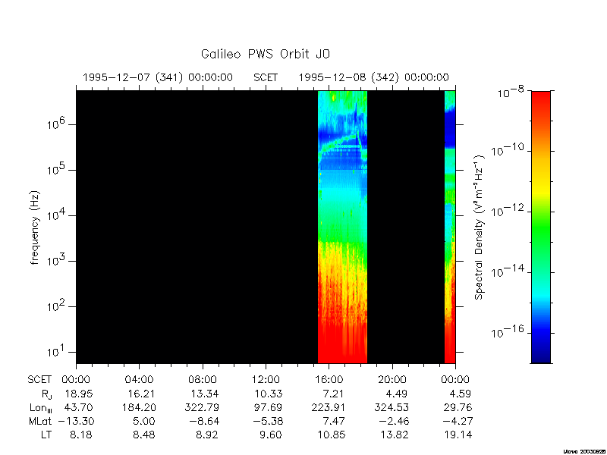
Task: Click the RJ value 4.59
Action: pyautogui.click(x=460, y=394)
